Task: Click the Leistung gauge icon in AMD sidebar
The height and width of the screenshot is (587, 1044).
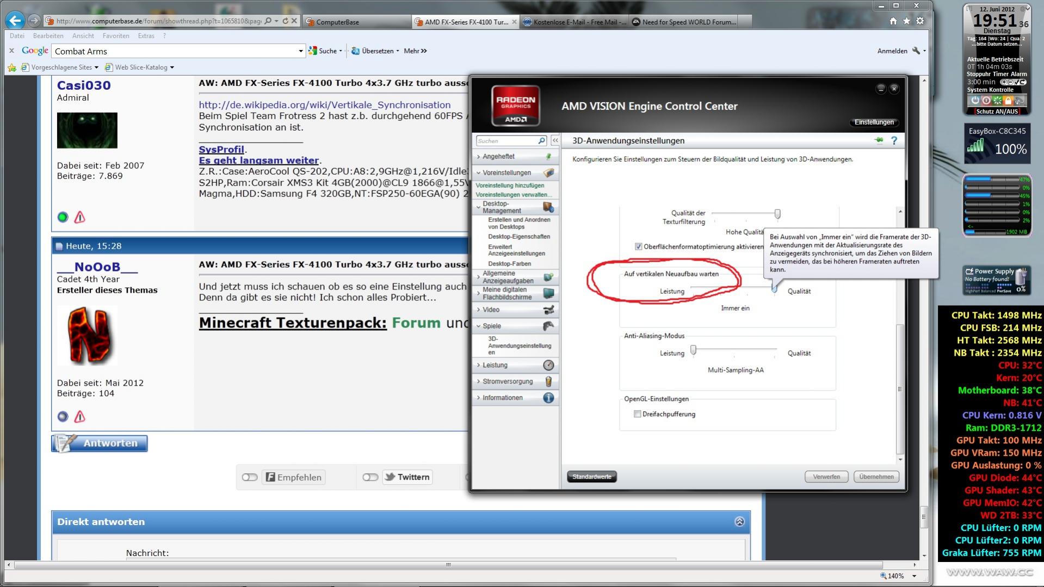Action: pyautogui.click(x=548, y=365)
